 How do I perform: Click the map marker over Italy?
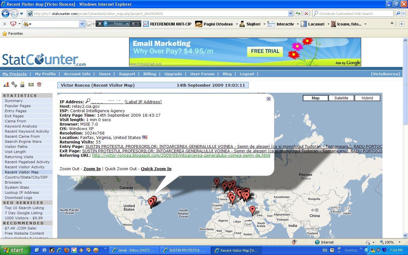(232, 199)
